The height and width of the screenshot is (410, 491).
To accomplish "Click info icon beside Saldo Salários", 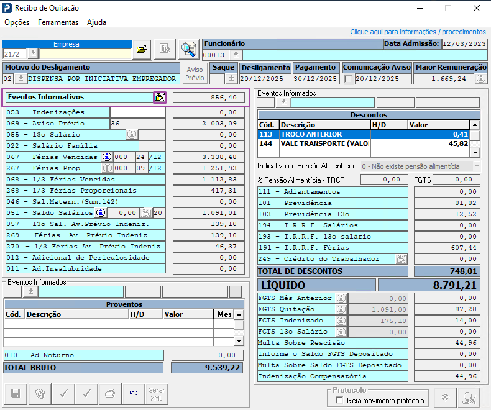I will tap(101, 213).
